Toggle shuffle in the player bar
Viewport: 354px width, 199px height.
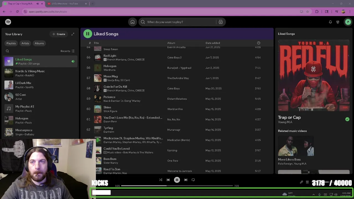tap(161, 180)
